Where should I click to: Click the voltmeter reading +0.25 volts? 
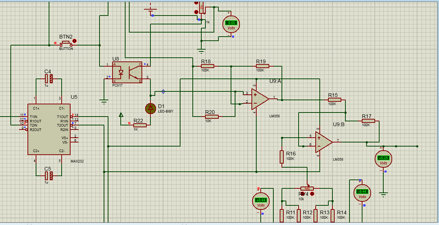(x=383, y=158)
